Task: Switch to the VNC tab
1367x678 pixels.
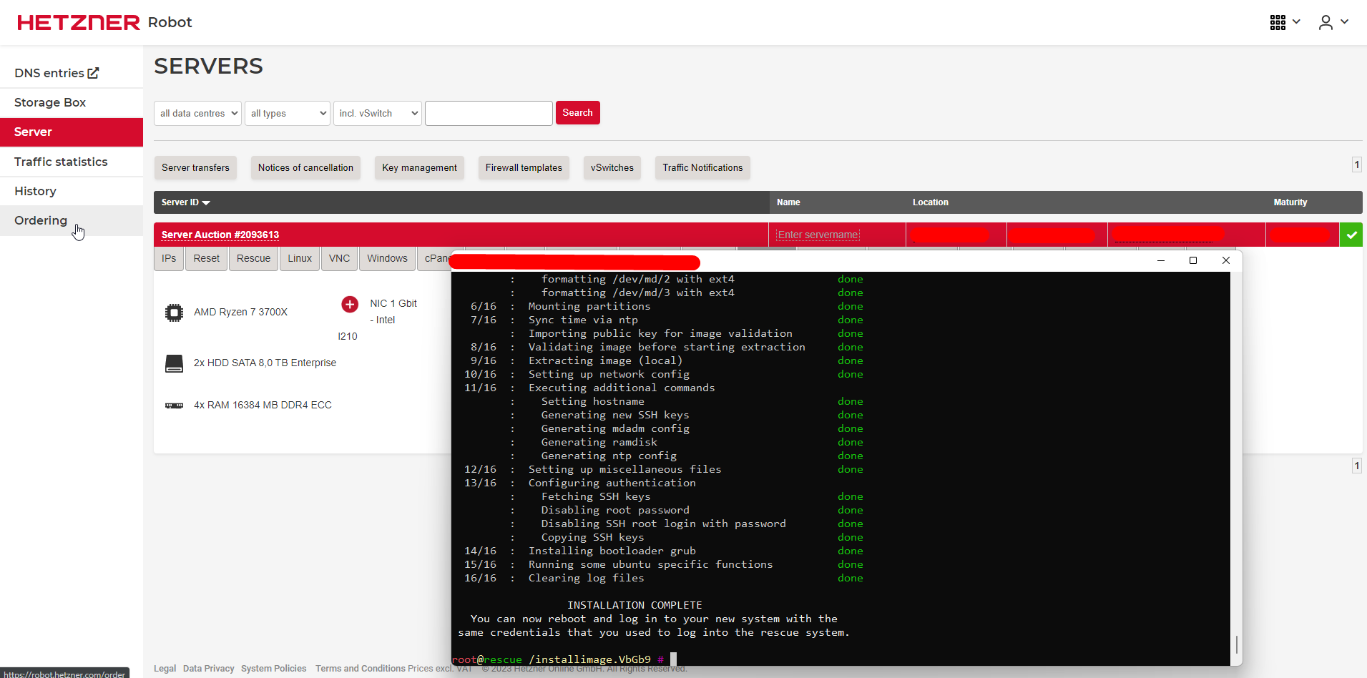Action: 339,258
